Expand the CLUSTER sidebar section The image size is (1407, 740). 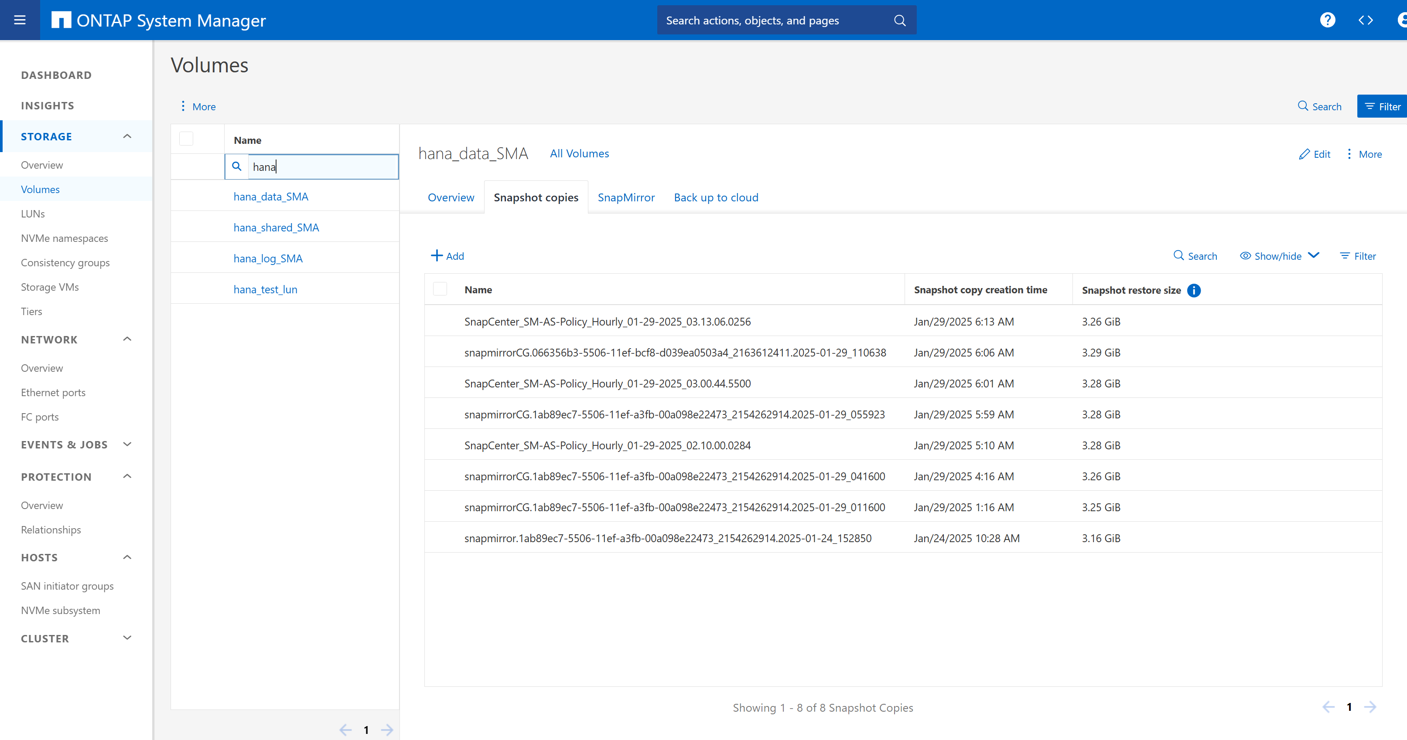coord(127,638)
